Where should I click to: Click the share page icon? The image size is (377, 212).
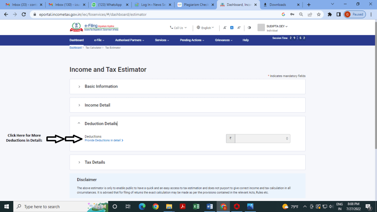pyautogui.click(x=310, y=14)
